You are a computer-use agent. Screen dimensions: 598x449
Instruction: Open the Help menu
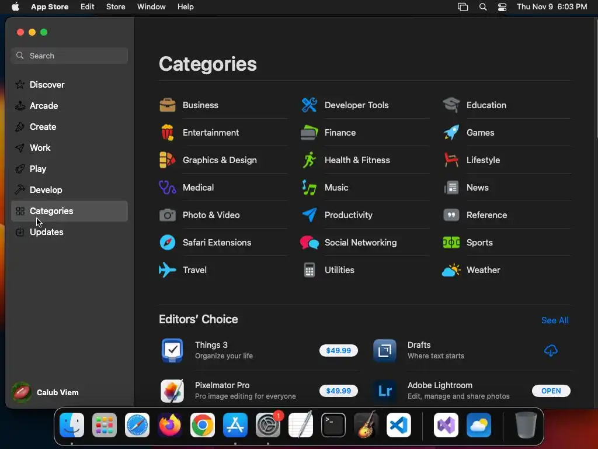tap(185, 6)
